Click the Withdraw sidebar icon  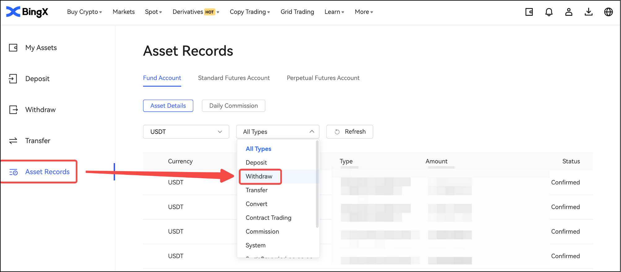13,110
